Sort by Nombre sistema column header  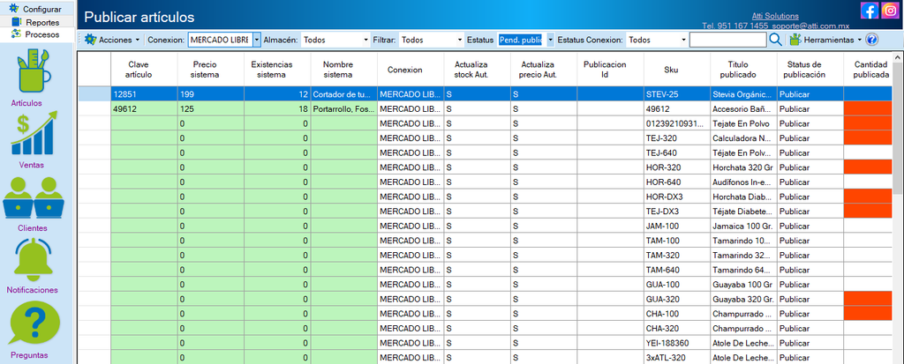[x=343, y=70]
